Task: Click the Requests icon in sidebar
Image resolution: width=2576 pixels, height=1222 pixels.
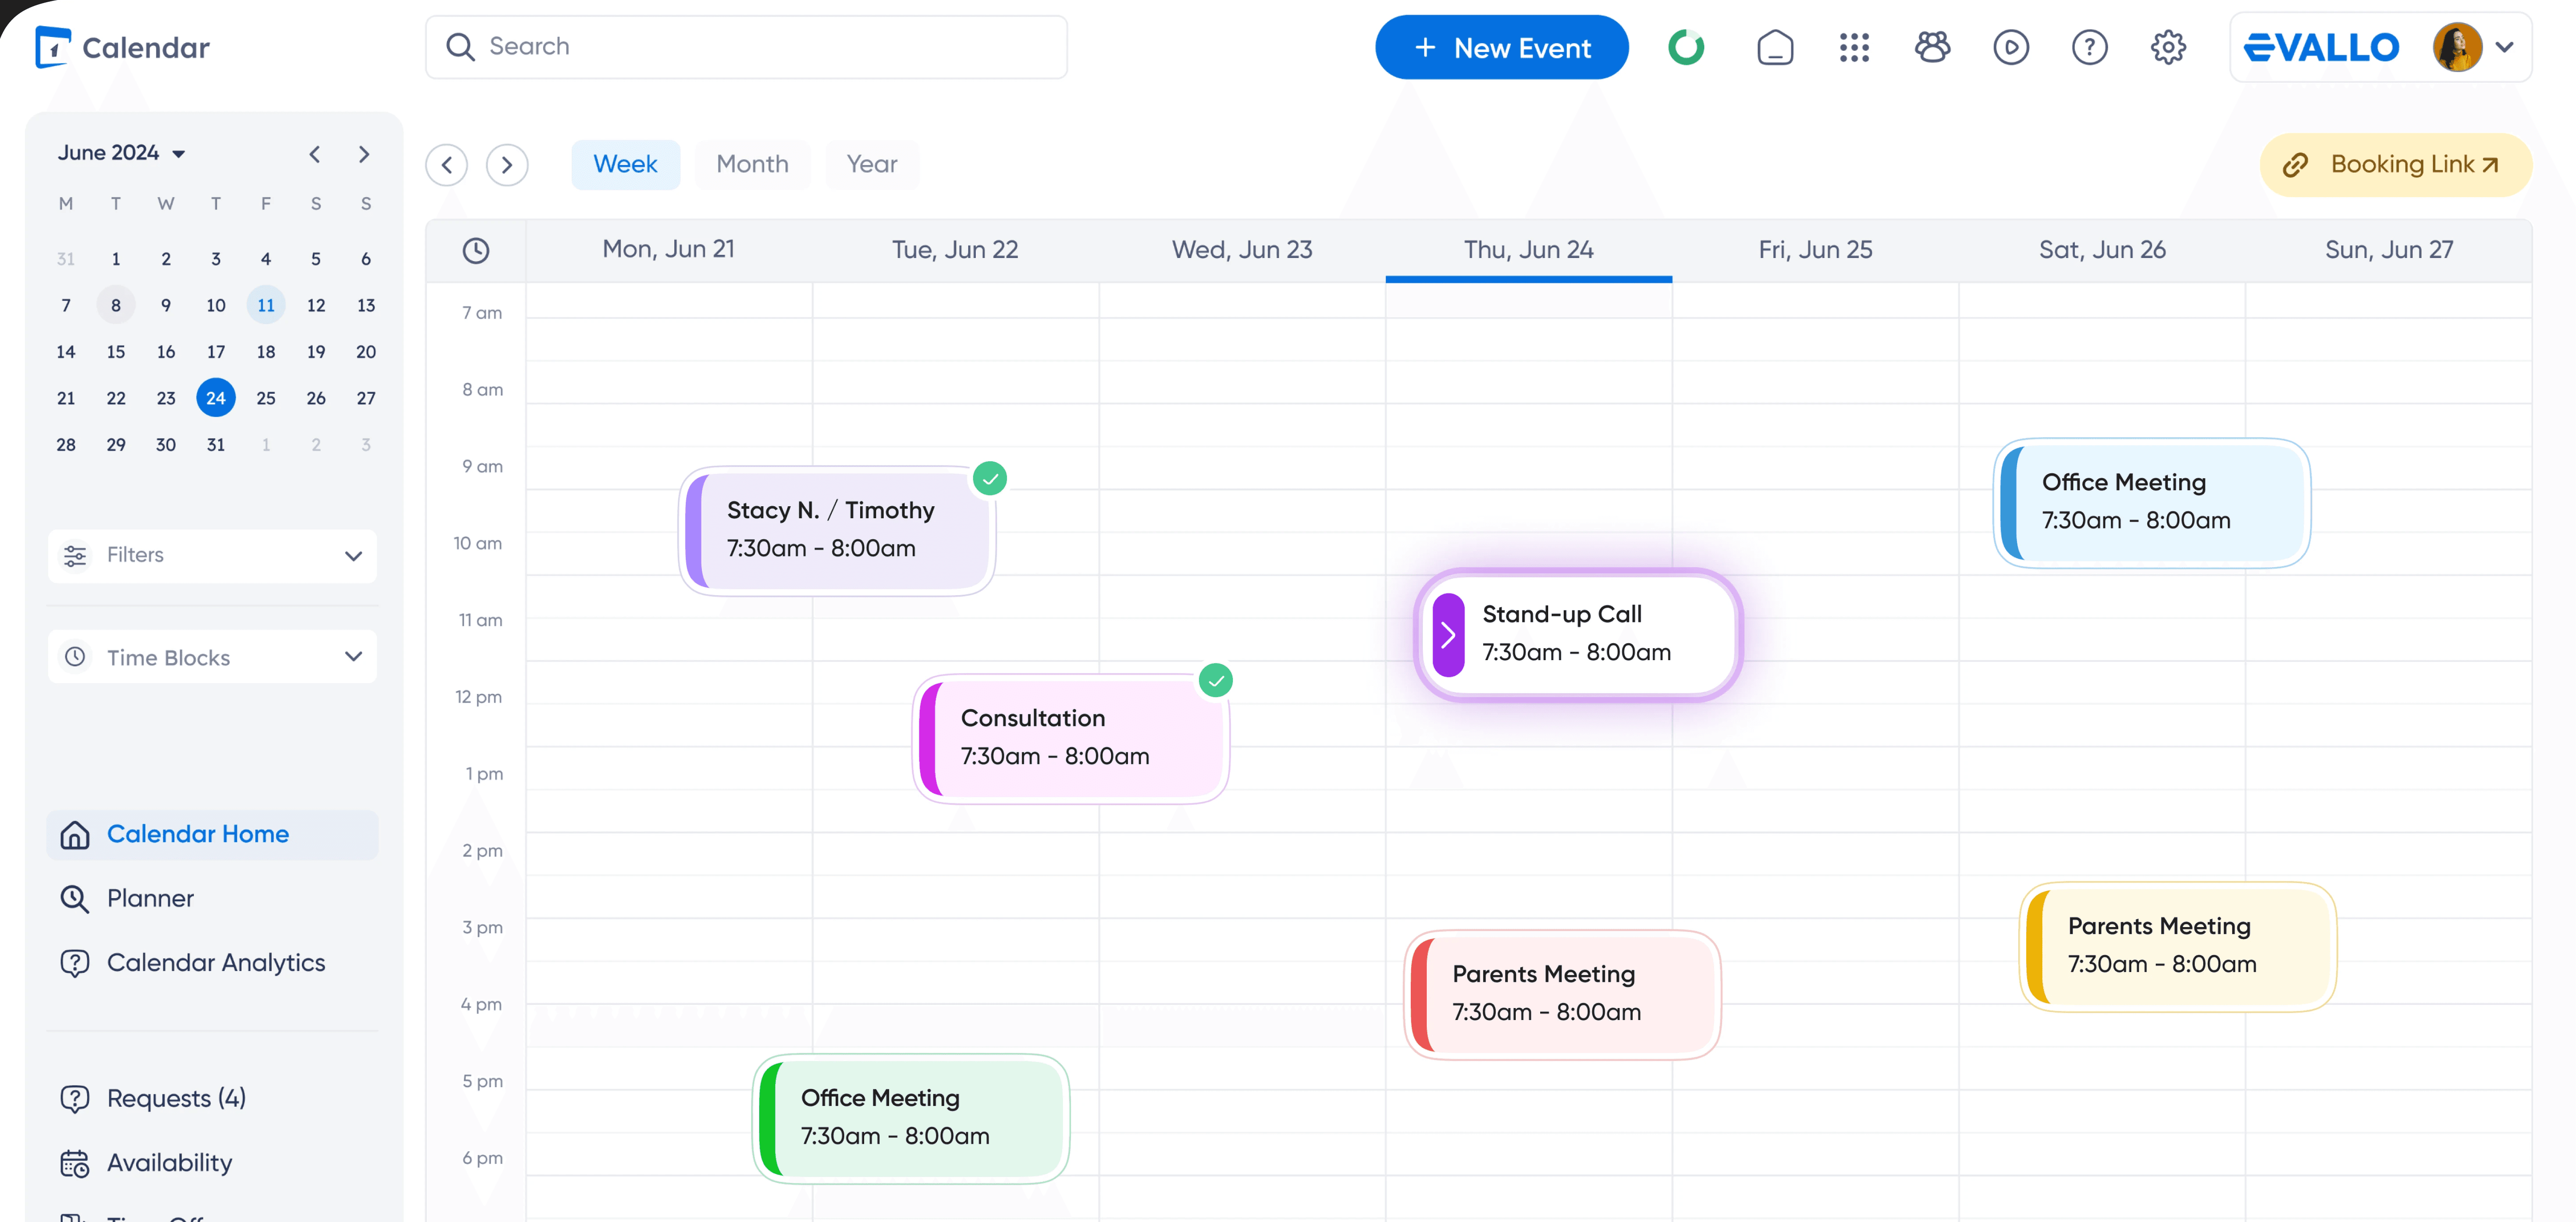Action: [x=75, y=1099]
